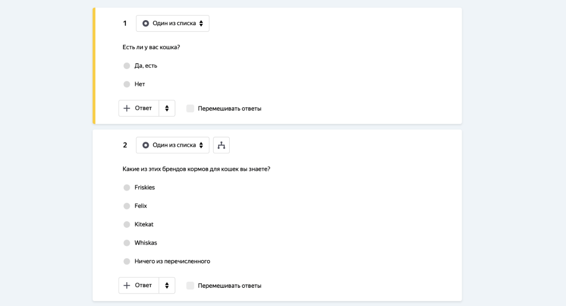The height and width of the screenshot is (306, 566).
Task: Select 'Да, есть' radio button
Action: click(x=127, y=66)
